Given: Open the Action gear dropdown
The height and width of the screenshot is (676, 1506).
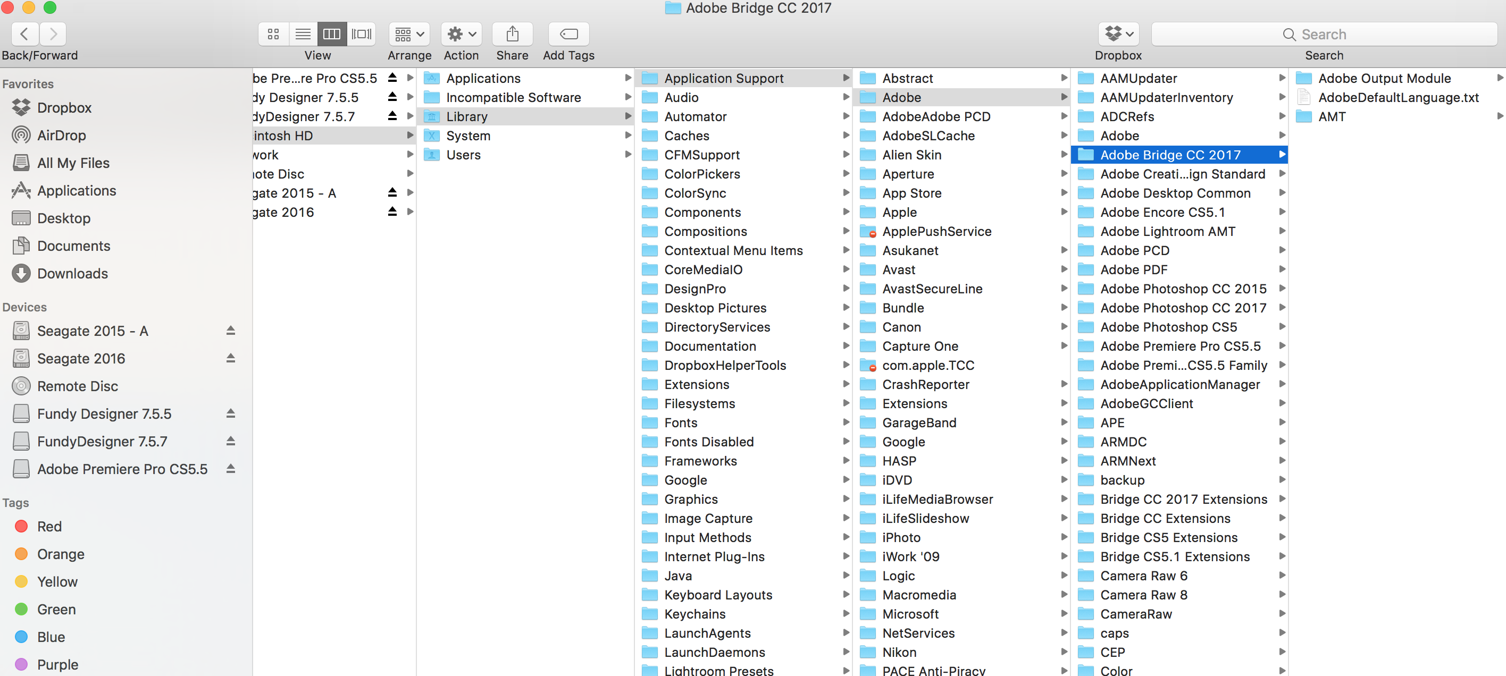Looking at the screenshot, I should click(461, 34).
